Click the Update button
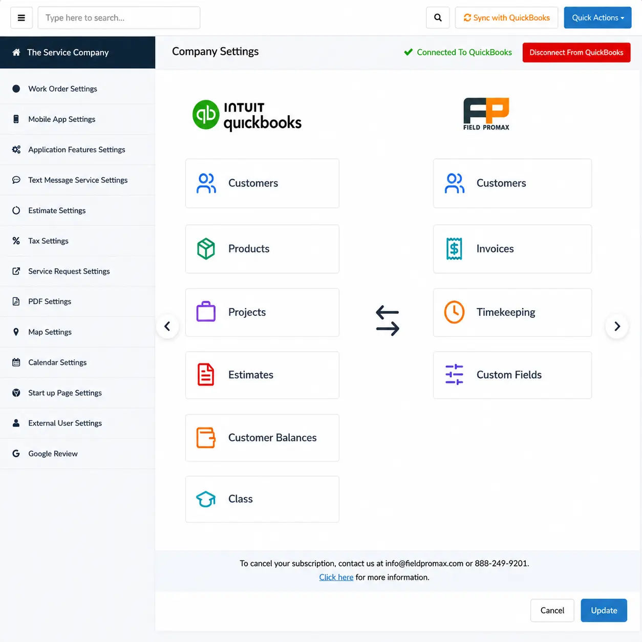 pyautogui.click(x=604, y=610)
